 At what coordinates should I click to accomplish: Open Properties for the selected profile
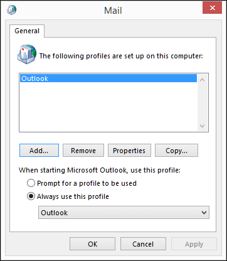(x=129, y=151)
